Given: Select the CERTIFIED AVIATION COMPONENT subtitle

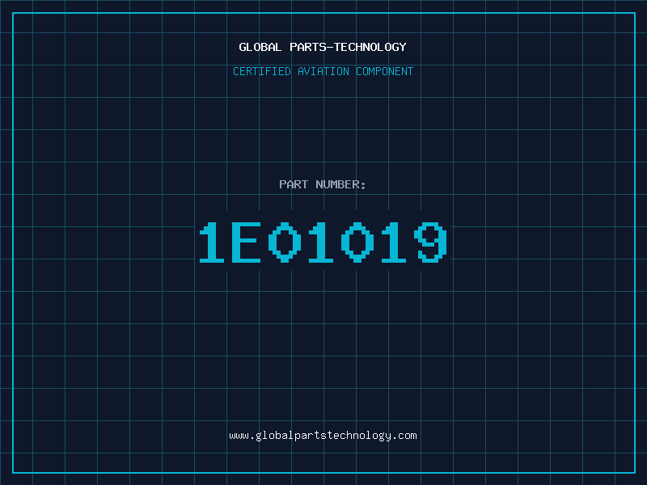Looking at the screenshot, I should (323, 71).
